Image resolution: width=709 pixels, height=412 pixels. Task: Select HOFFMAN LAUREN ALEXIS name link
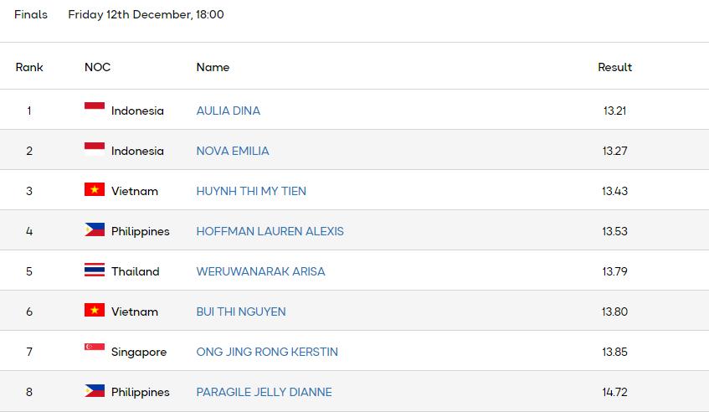tap(270, 231)
